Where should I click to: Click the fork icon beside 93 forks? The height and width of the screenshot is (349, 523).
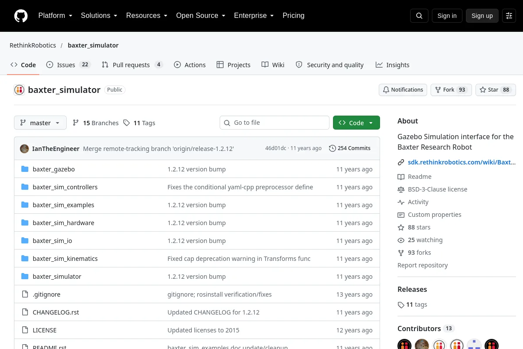[401, 253]
